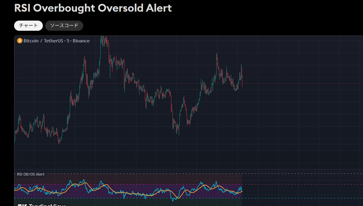The height and width of the screenshot is (206, 363).
Task: Select the チャート tab
Action: pyautogui.click(x=28, y=26)
